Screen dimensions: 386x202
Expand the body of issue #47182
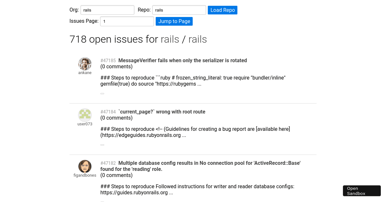click(x=102, y=201)
